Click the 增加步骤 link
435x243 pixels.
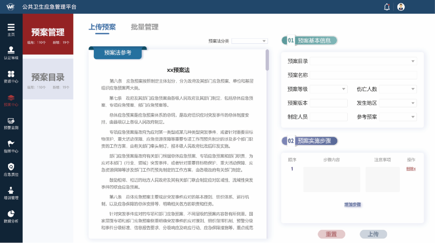point(352,205)
